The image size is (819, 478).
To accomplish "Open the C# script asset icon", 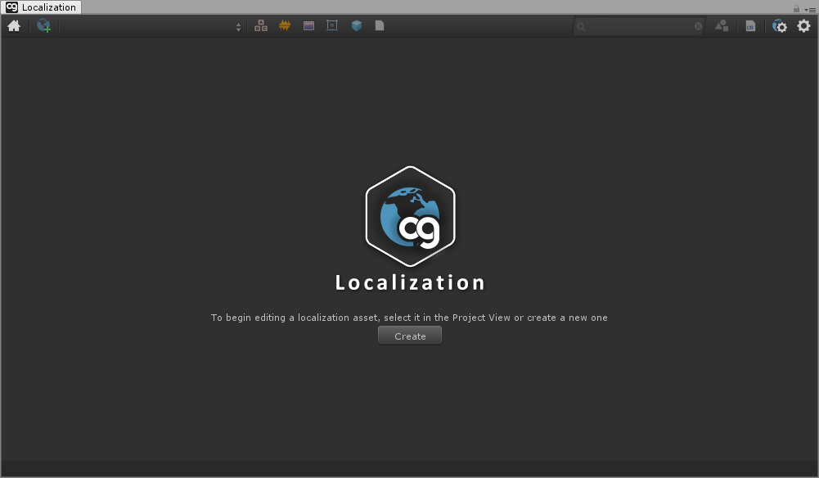I will pos(750,25).
